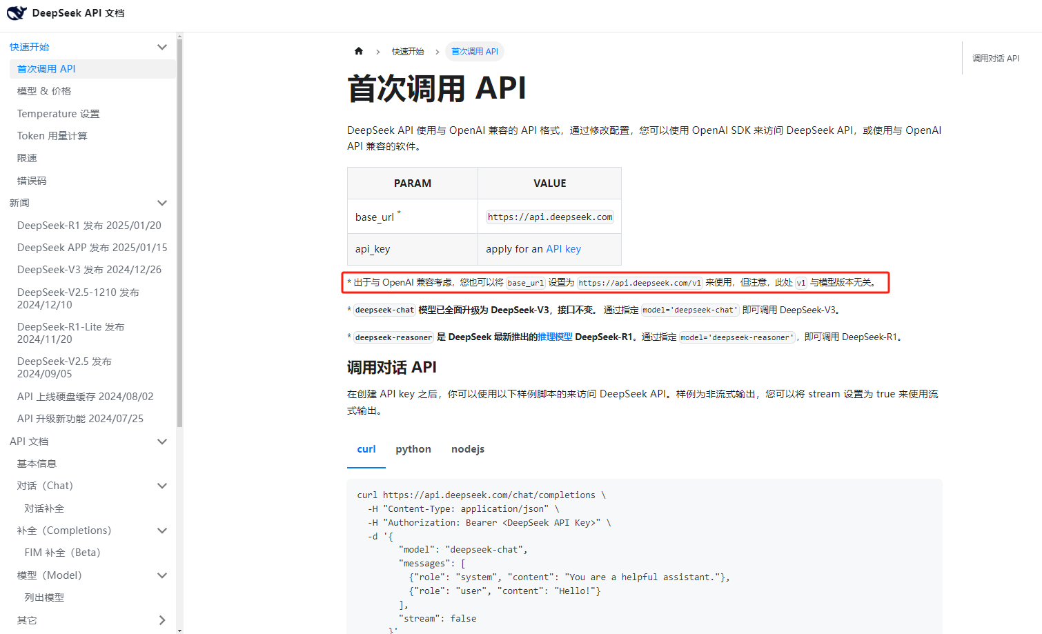Collapse the 补全（Completions）chevron
1042x634 pixels.
coord(162,531)
